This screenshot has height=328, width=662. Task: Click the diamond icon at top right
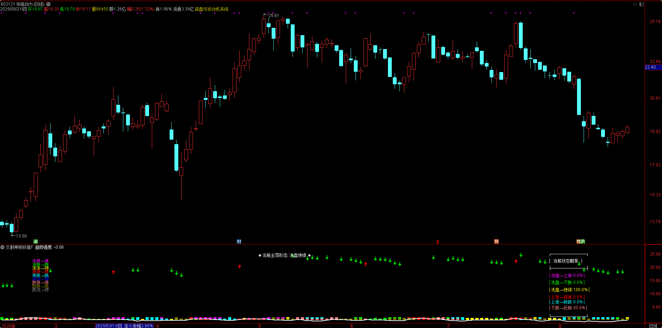point(635,4)
